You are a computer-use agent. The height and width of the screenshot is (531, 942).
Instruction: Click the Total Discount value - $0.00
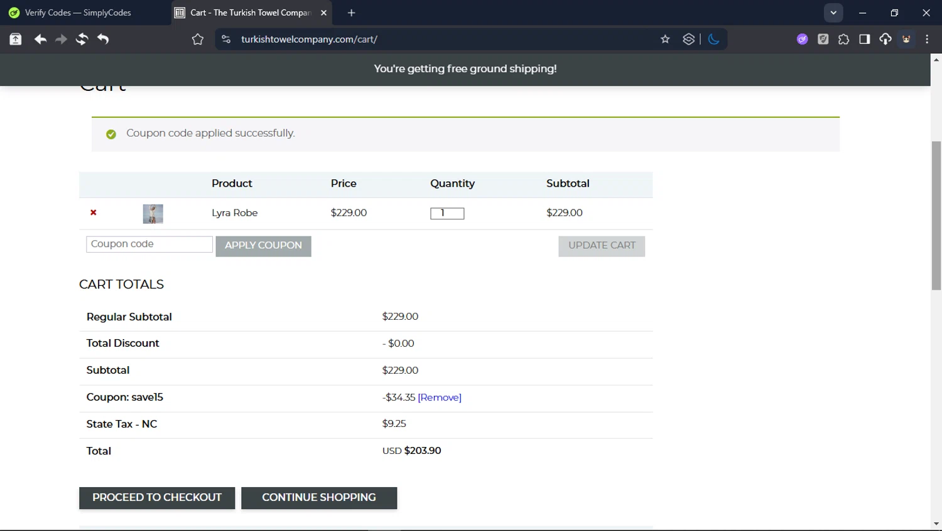[398, 344]
